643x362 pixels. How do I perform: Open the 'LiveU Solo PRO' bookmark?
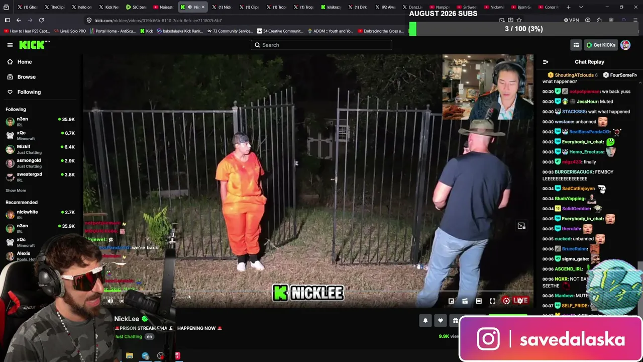pyautogui.click(x=70, y=31)
